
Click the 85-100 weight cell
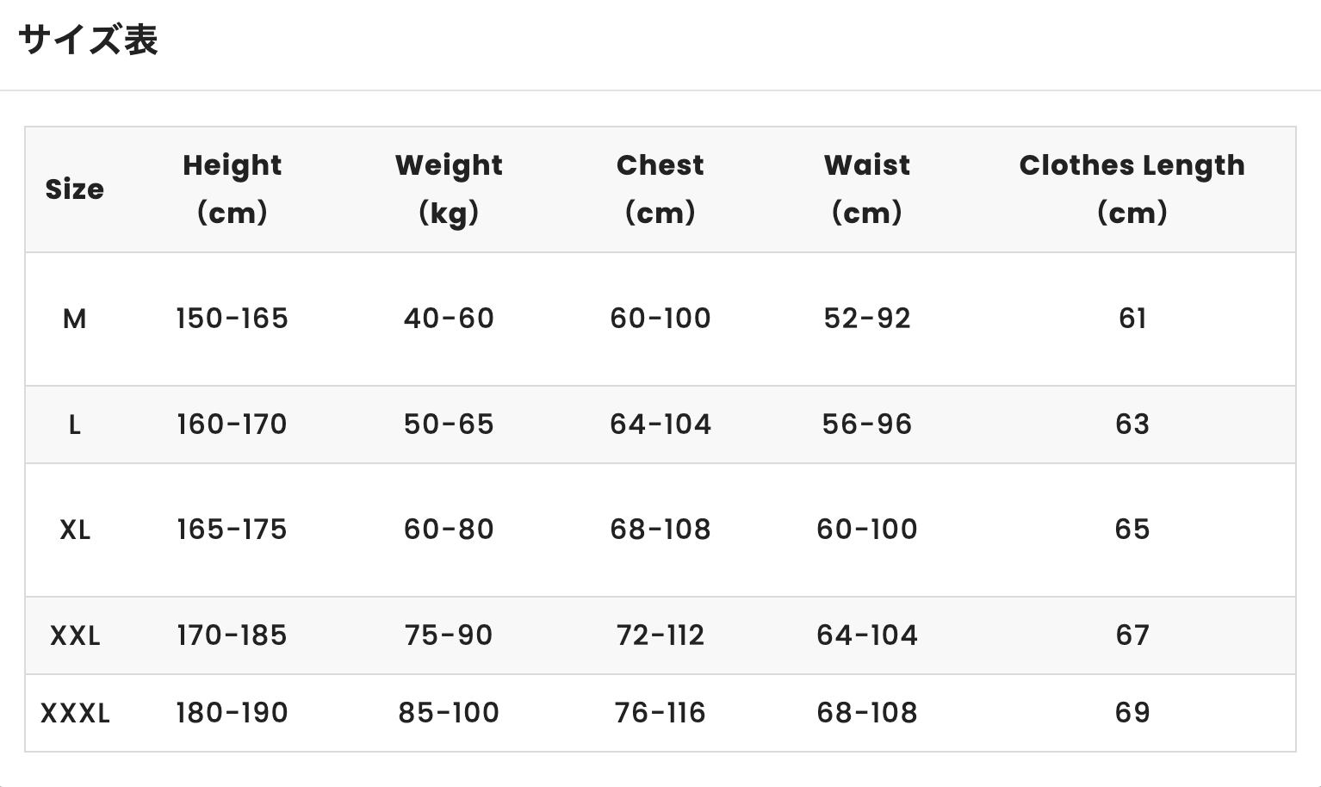click(x=449, y=712)
